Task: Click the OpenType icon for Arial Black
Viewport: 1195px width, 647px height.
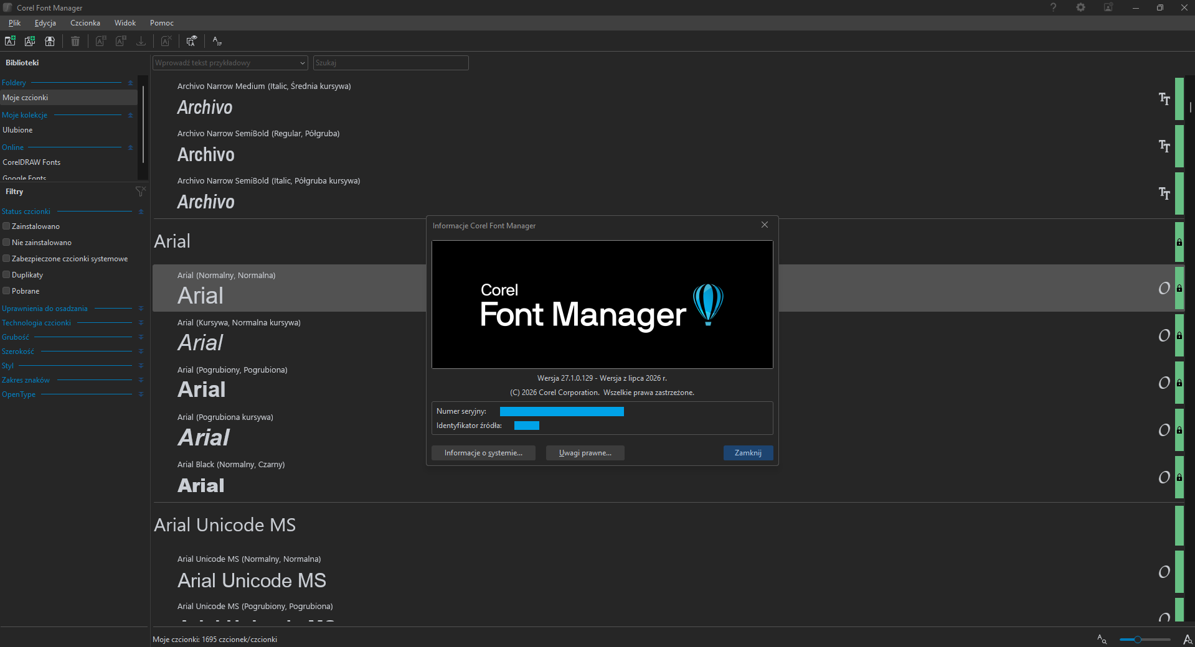Action: (x=1164, y=477)
